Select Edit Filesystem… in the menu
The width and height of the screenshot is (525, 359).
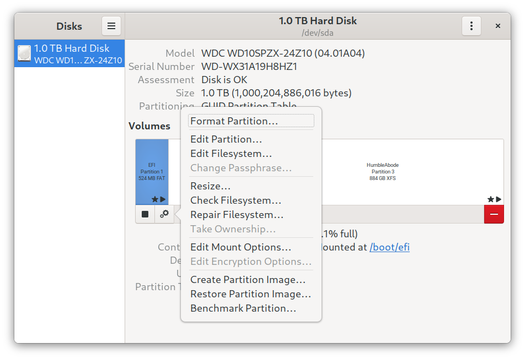coord(231,154)
